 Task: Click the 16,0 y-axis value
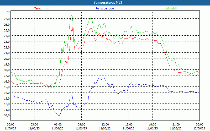click(7, 81)
